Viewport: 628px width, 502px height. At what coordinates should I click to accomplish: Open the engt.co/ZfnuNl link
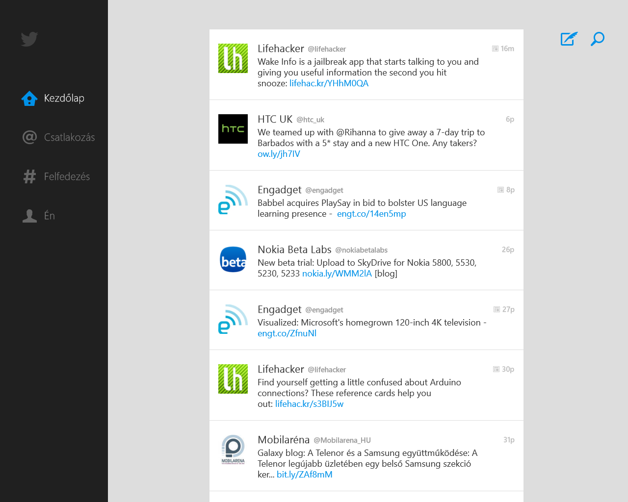(287, 333)
